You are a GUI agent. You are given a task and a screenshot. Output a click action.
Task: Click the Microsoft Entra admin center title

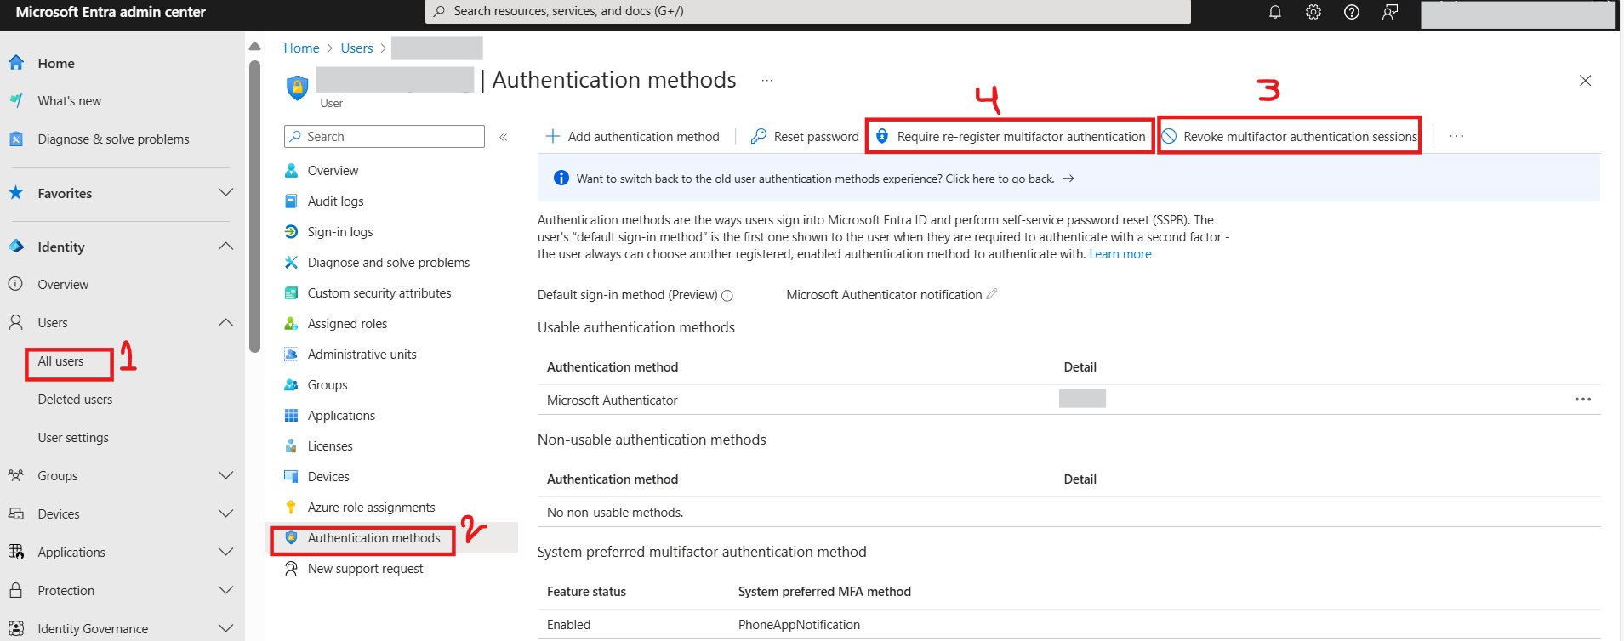(x=111, y=12)
